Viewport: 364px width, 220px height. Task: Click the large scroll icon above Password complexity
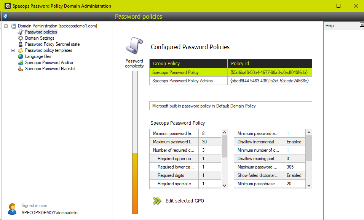(134, 46)
